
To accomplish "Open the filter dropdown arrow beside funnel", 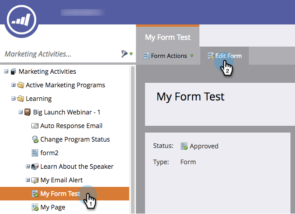I will 131,54.
